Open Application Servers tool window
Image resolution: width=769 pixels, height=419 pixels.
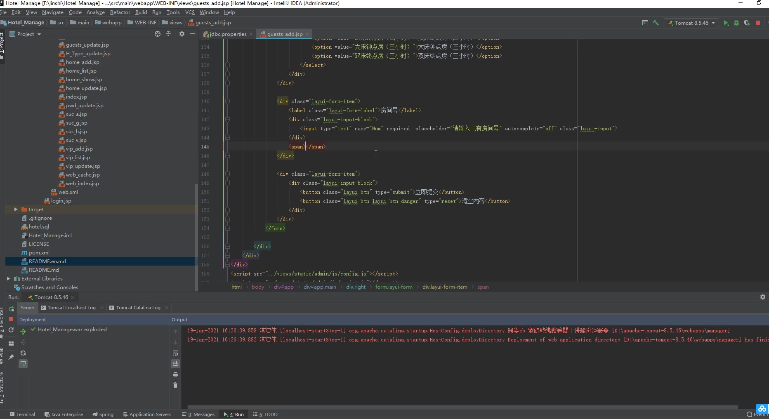[147, 414]
